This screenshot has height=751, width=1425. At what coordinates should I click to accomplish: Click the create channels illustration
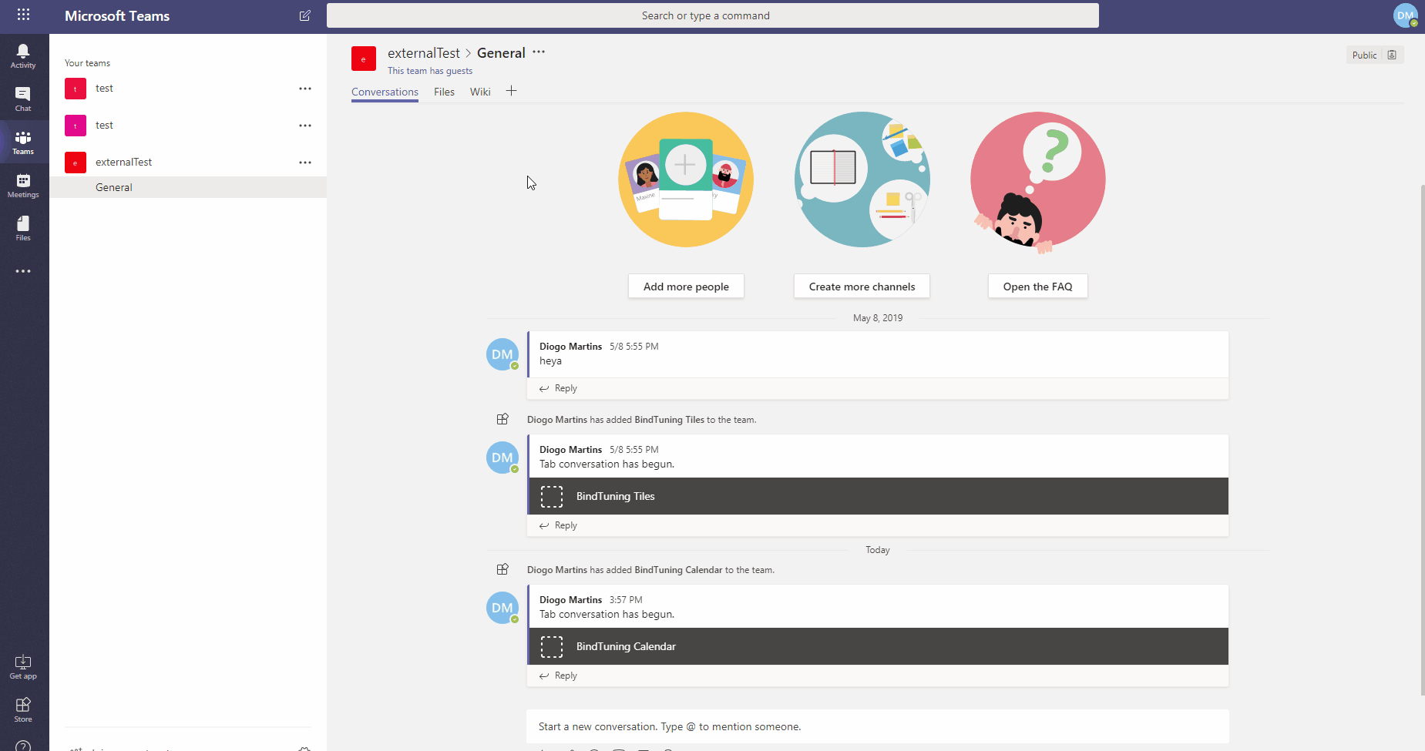[862, 179]
